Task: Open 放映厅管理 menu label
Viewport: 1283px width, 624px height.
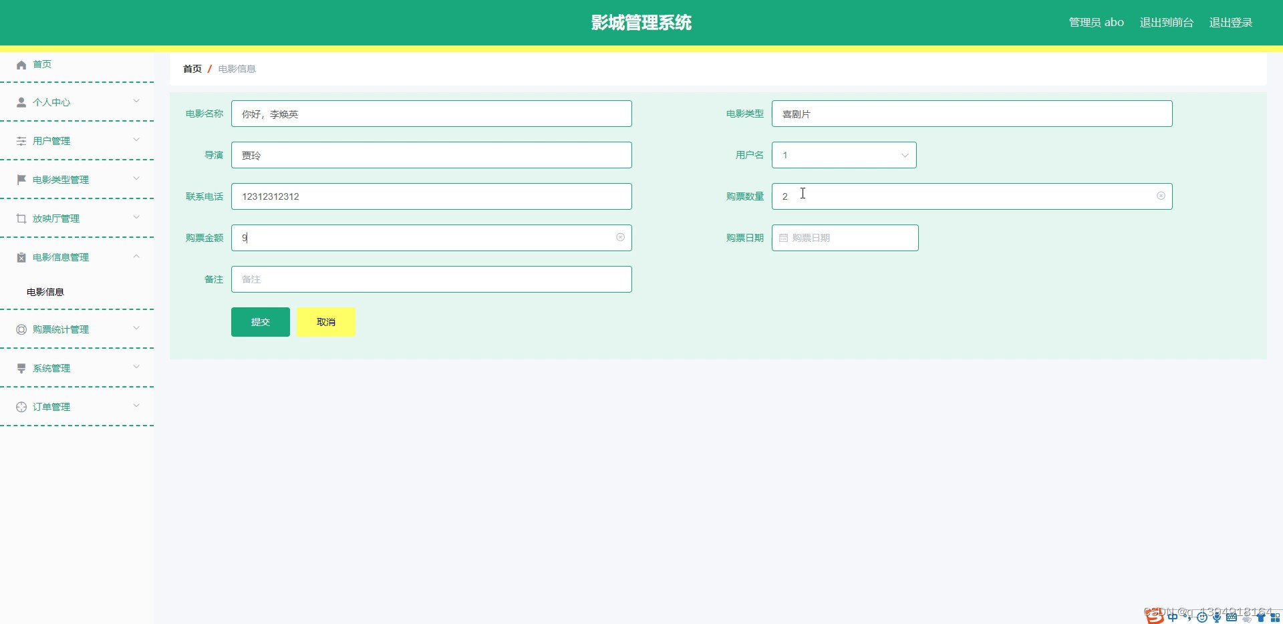Action: (x=56, y=218)
